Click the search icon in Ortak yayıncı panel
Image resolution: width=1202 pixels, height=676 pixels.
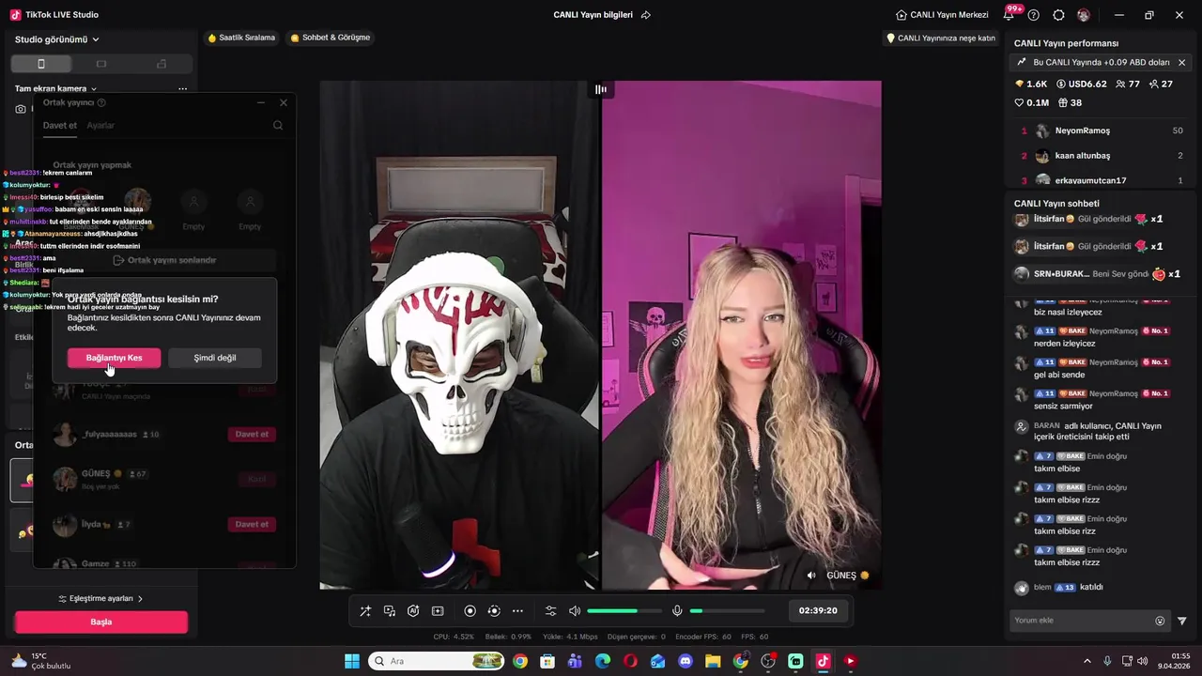(278, 125)
